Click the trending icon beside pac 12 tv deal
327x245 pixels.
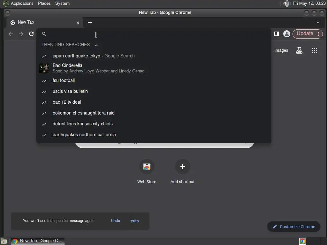pos(44,102)
